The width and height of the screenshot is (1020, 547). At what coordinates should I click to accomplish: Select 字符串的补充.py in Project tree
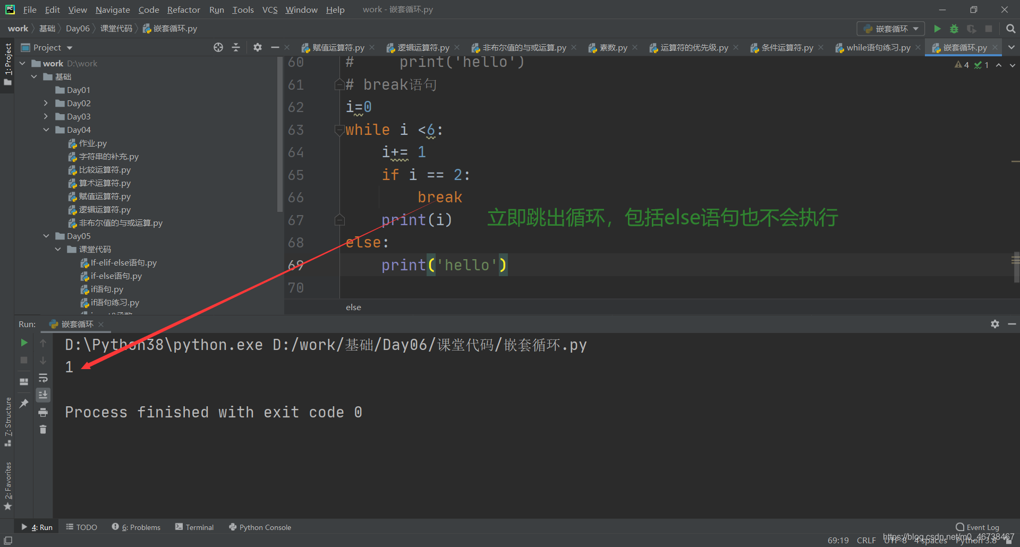pyautogui.click(x=108, y=156)
